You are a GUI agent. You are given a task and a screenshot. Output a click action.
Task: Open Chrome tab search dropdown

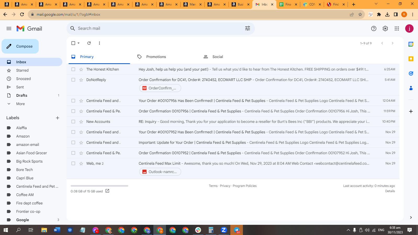(376, 4)
